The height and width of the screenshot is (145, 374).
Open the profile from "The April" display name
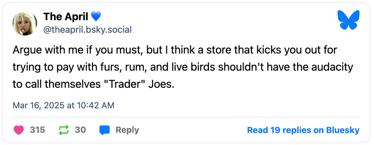(x=65, y=17)
